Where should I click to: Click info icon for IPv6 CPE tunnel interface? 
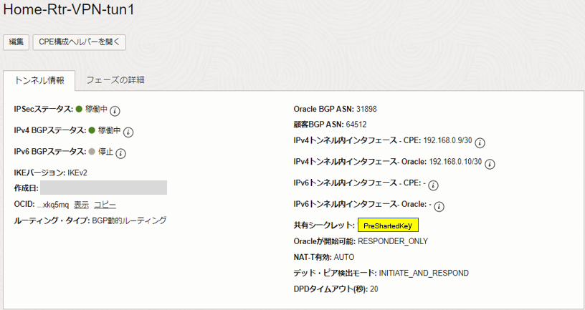click(433, 185)
